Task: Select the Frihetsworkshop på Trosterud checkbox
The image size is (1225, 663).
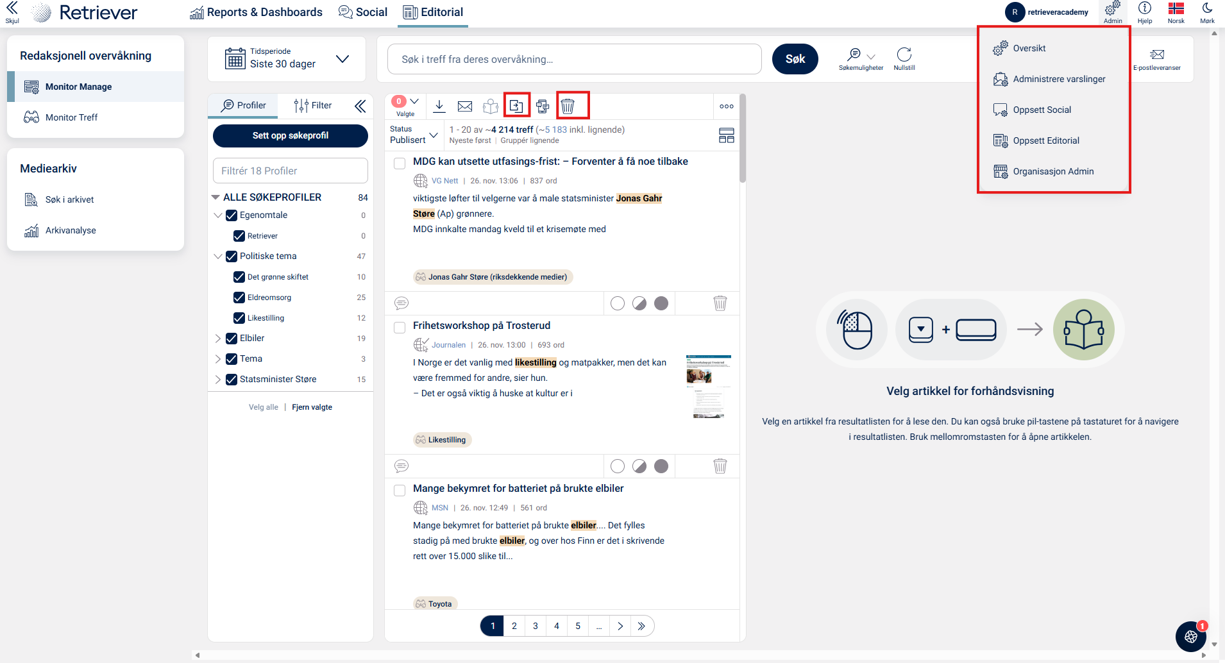Action: click(400, 328)
